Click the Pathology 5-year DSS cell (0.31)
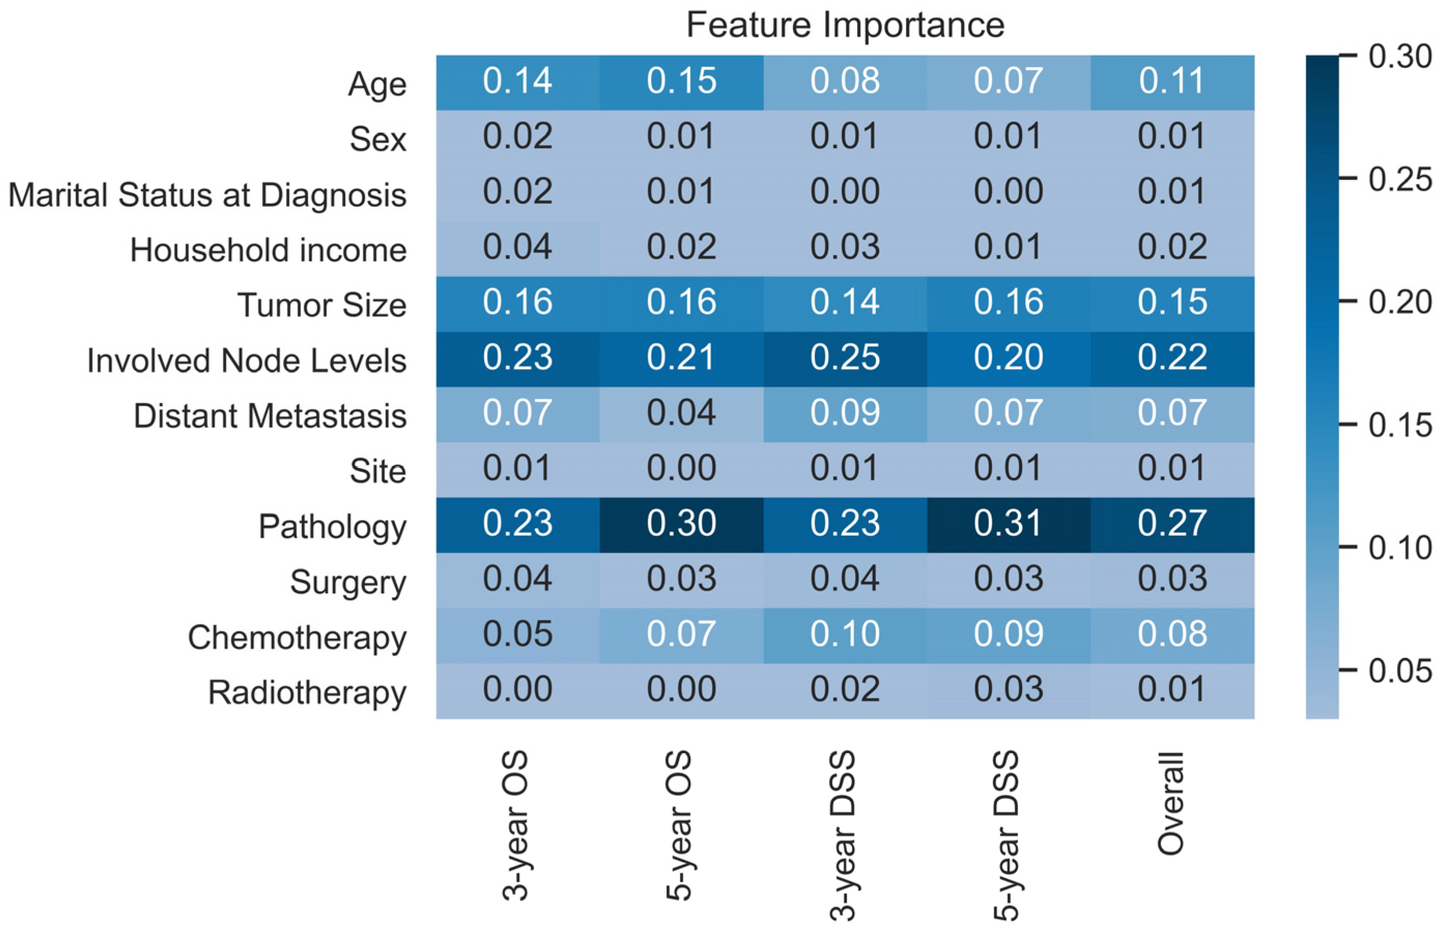The height and width of the screenshot is (931, 1446). pyautogui.click(x=1008, y=524)
